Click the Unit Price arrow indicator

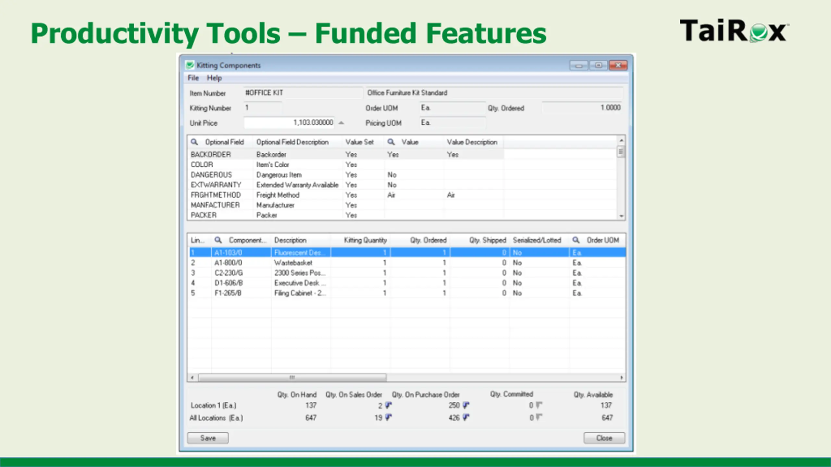tap(341, 123)
